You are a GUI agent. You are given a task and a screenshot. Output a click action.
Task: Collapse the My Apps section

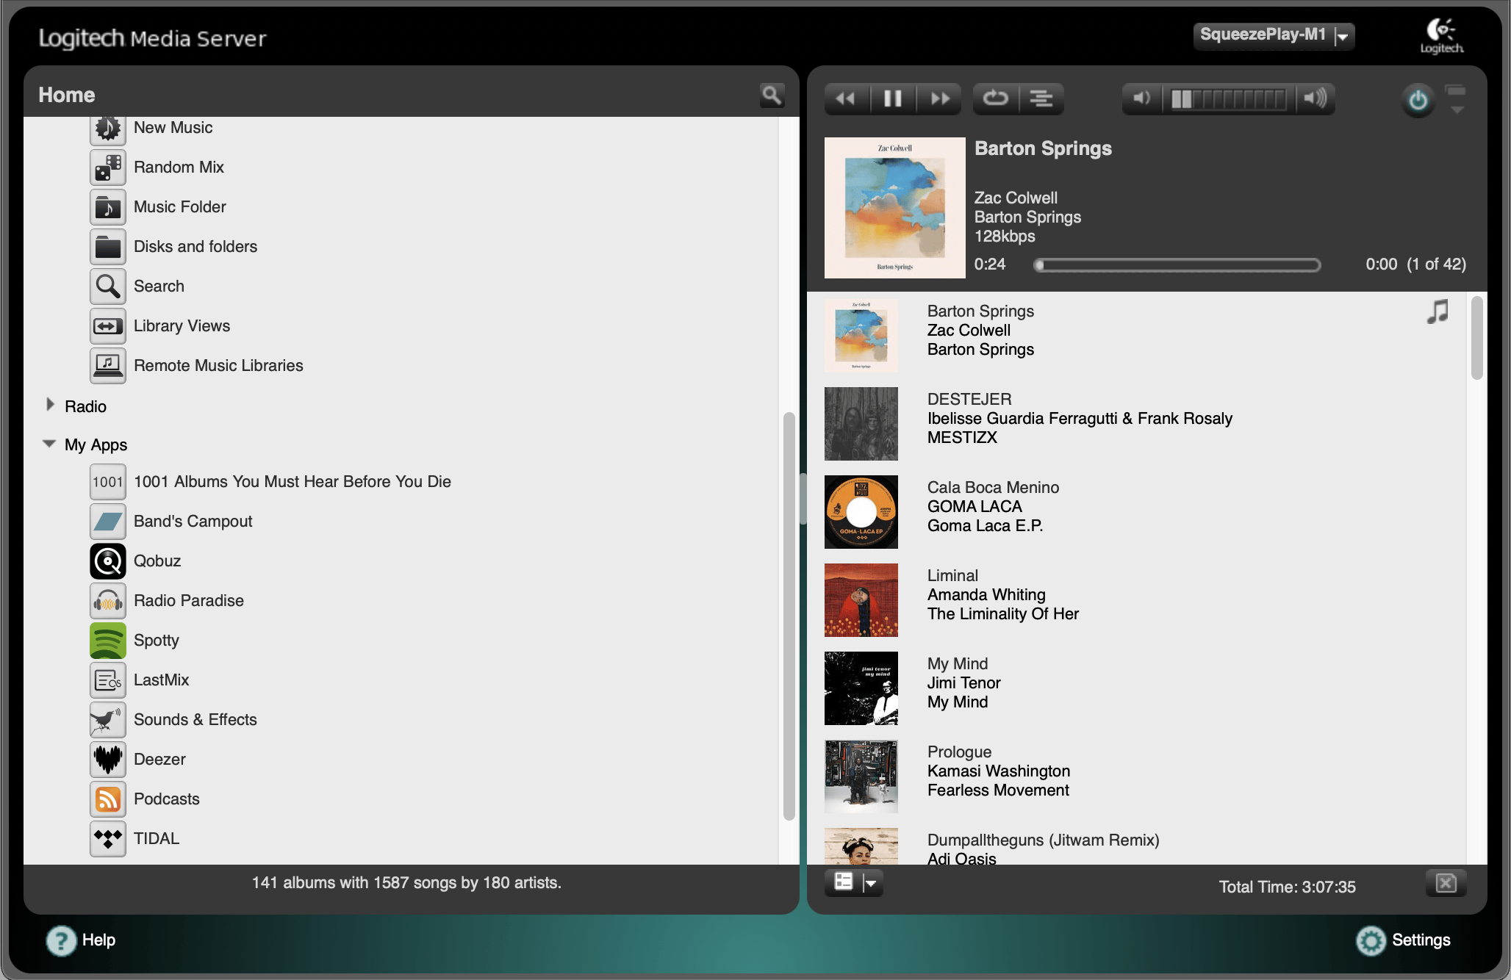49,444
